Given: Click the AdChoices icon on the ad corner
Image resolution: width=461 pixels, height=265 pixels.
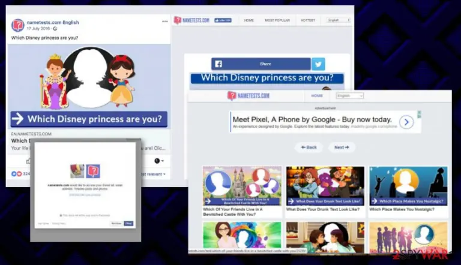Looking at the screenshot, I should (419, 115).
